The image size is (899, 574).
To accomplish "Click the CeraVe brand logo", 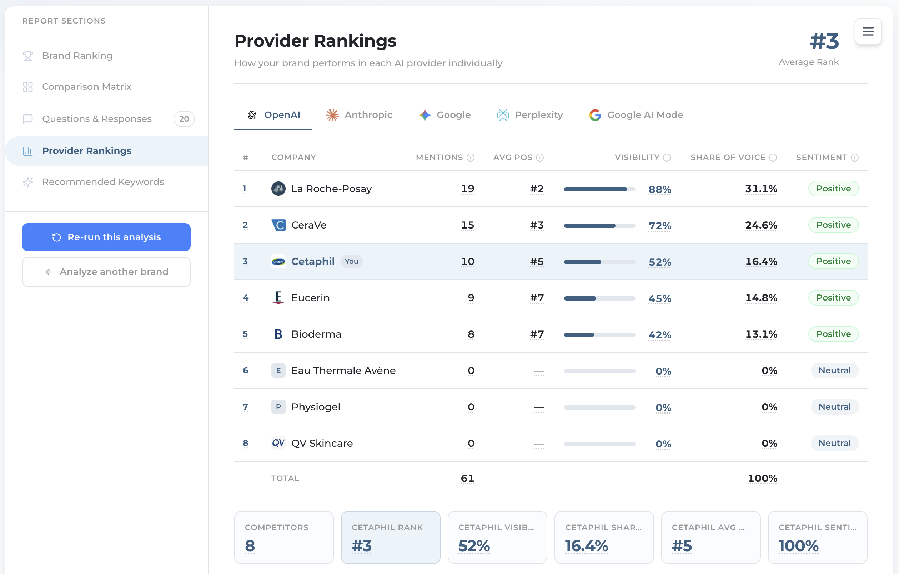I will click(x=278, y=225).
